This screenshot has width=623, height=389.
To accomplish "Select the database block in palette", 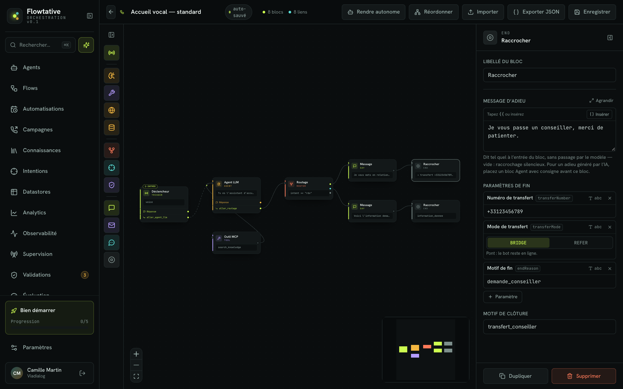I will (x=112, y=127).
